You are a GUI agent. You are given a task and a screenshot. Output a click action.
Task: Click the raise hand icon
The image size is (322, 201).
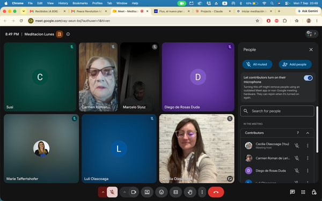(x=190, y=192)
